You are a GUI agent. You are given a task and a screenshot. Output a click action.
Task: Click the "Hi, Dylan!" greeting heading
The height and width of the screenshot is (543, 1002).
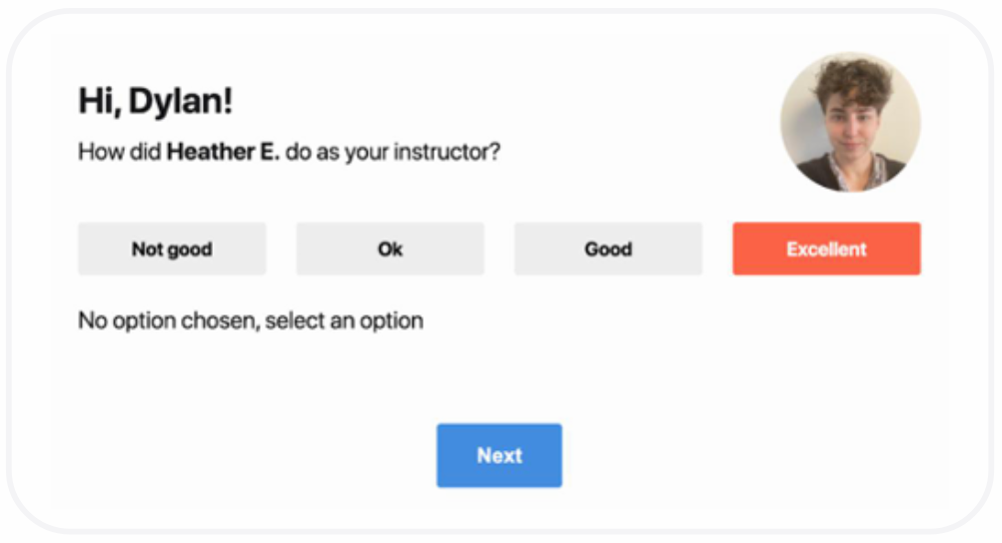(155, 101)
